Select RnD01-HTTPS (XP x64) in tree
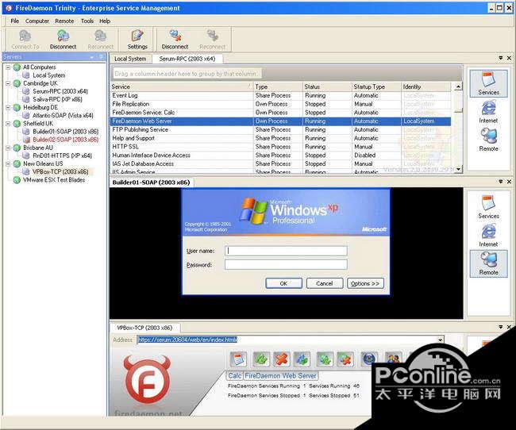Viewport: 516px width, 430px height. pos(62,155)
